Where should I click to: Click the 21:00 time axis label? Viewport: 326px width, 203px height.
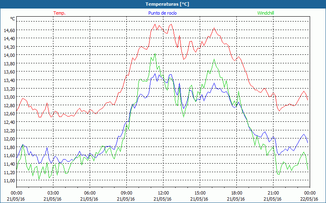[273, 193]
